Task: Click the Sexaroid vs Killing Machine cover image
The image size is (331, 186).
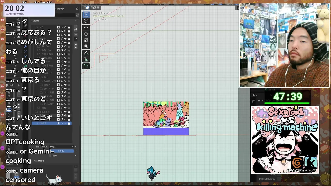Action: [x=285, y=140]
